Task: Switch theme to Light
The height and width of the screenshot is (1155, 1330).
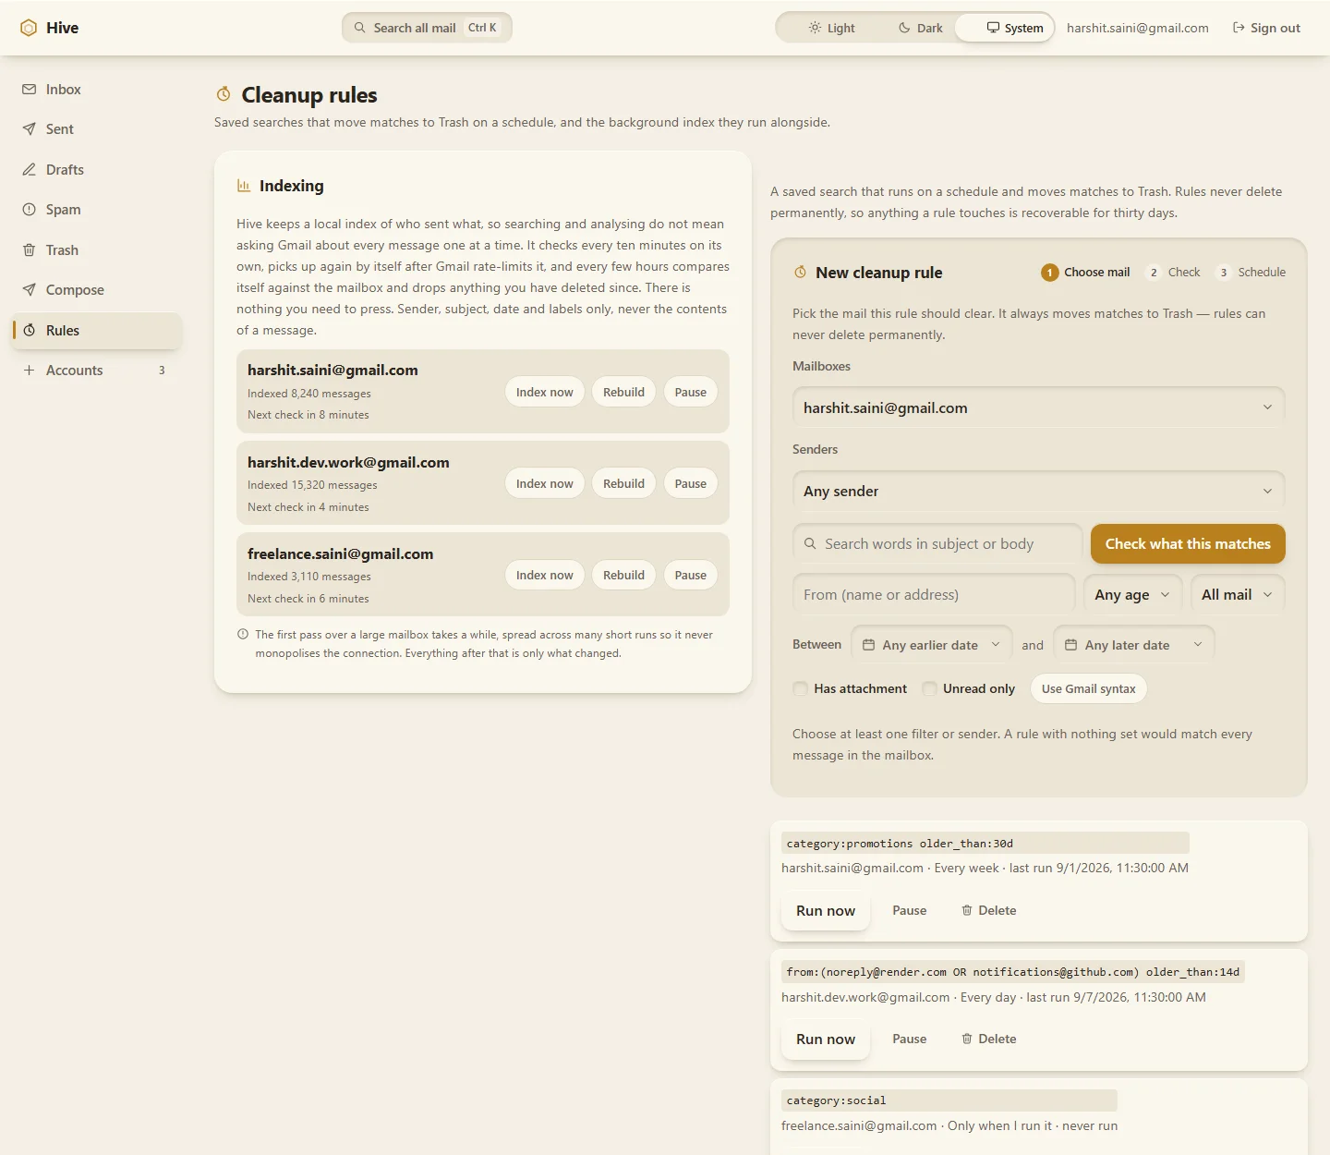Action: coord(831,28)
